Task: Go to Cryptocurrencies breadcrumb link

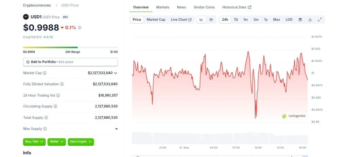Action: [37, 5]
